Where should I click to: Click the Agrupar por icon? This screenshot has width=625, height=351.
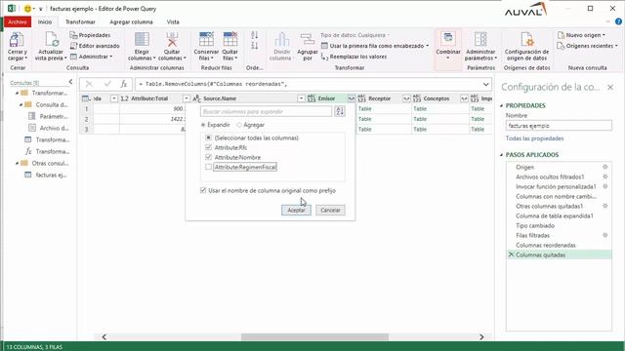pos(308,40)
